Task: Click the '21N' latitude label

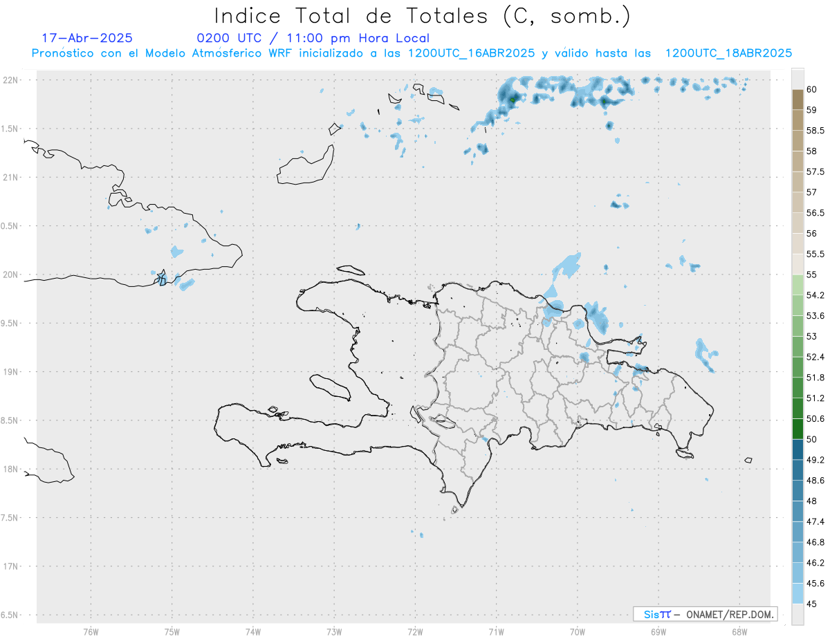Action: [10, 177]
